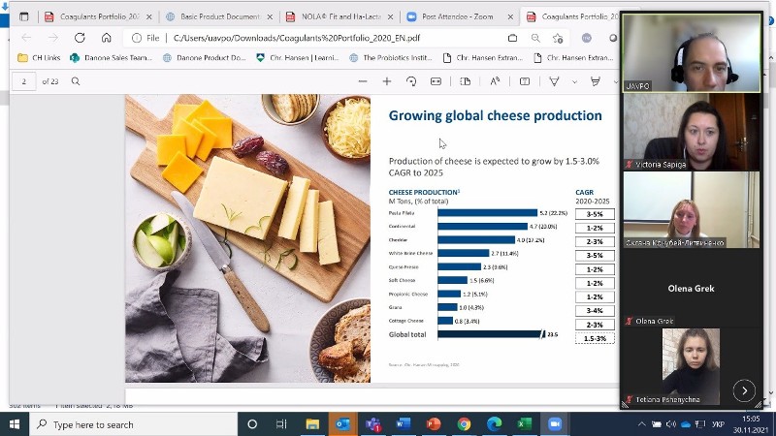Show hidden system tray icons

[642, 424]
